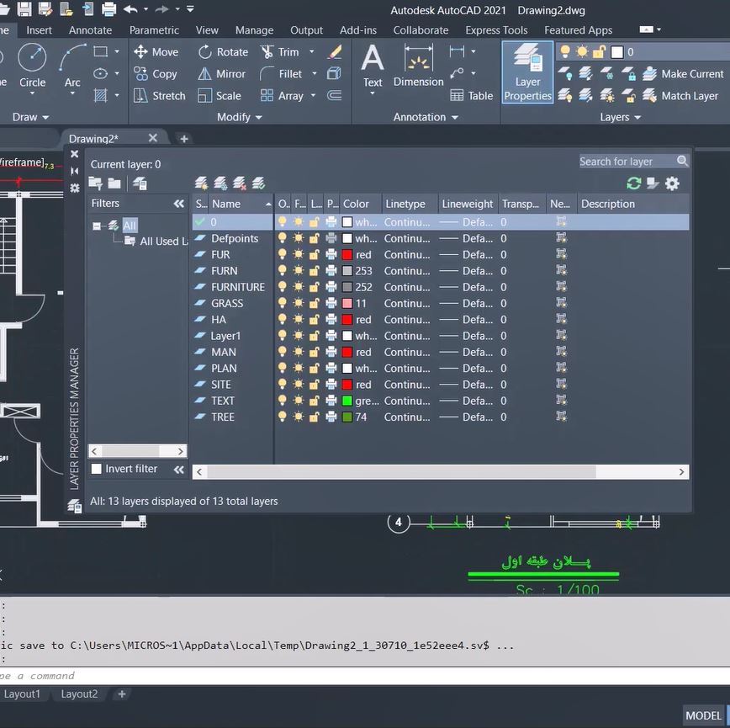The image size is (730, 728).
Task: Select the Array tool
Action: click(x=282, y=95)
